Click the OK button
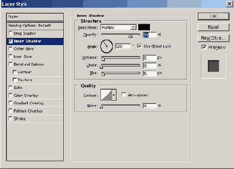Viewport: 234px width, 169px height. point(214,16)
